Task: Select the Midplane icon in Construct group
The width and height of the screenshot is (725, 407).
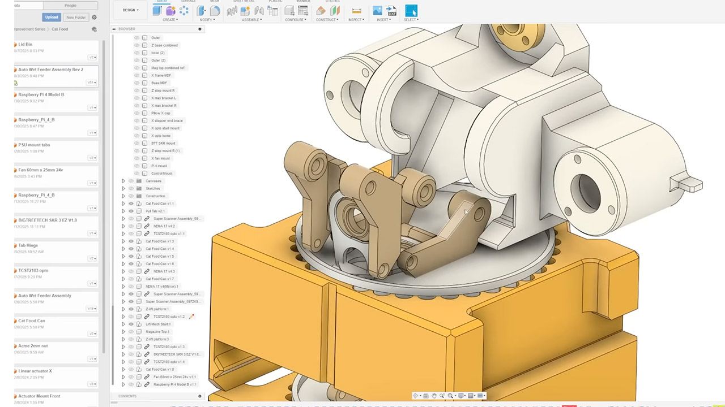Action: tap(335, 11)
